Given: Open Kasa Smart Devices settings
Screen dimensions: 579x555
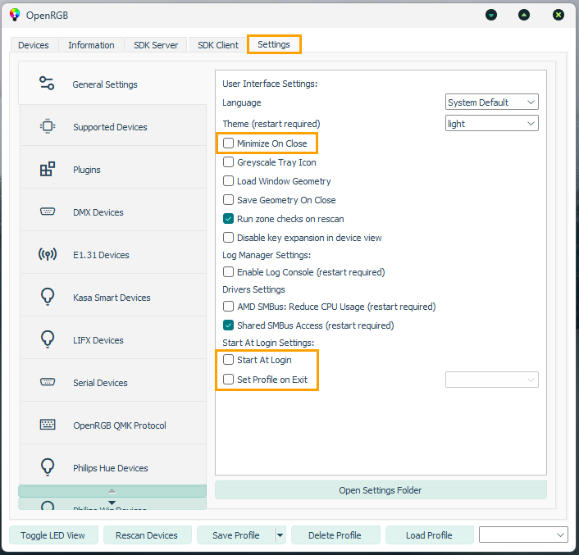Looking at the screenshot, I should pyautogui.click(x=113, y=296).
